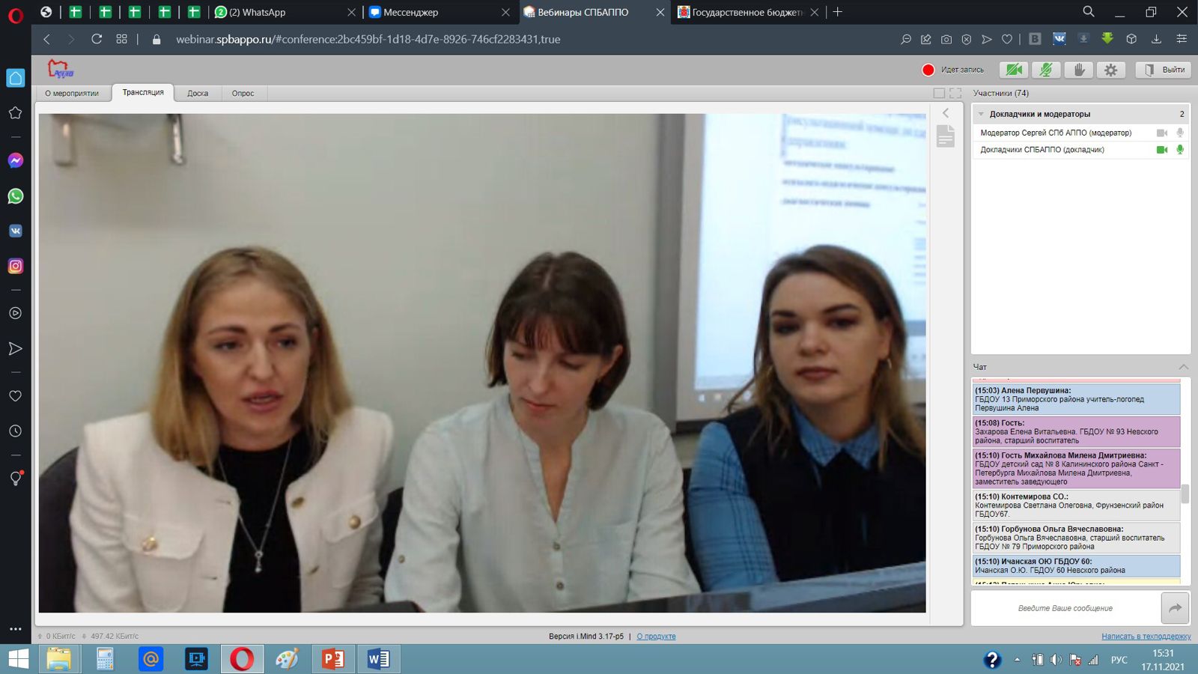Open the О продукте link
The width and height of the screenshot is (1198, 674).
coord(656,637)
